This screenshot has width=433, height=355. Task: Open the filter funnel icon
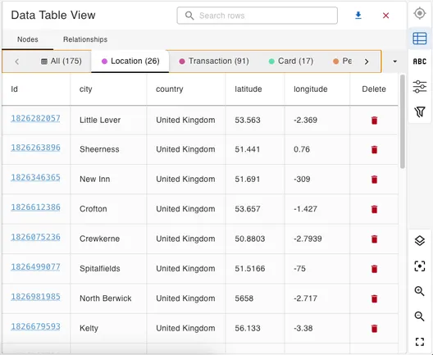click(420, 112)
